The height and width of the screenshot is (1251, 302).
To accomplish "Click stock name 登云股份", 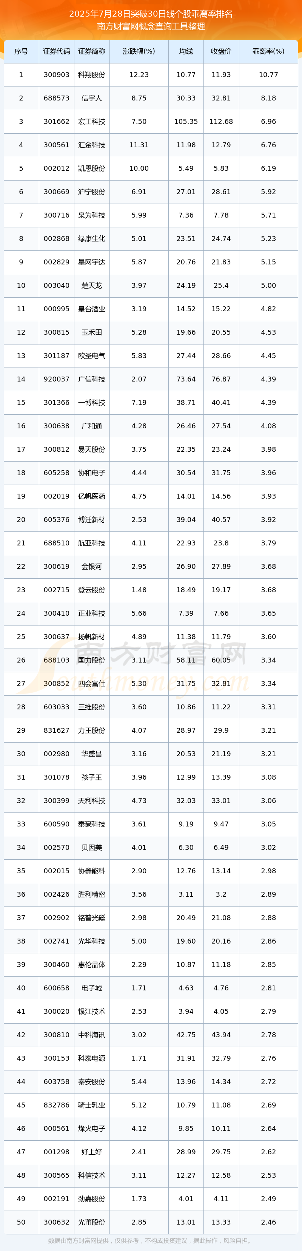I will (x=92, y=590).
